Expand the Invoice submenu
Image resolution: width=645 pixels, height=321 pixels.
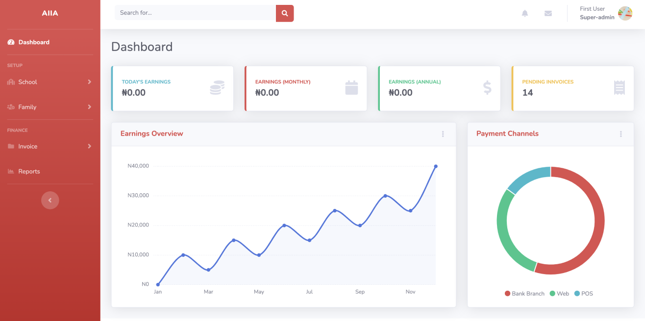[x=90, y=146]
